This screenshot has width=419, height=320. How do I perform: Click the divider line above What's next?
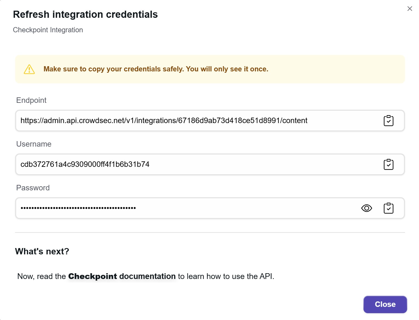pos(210,232)
